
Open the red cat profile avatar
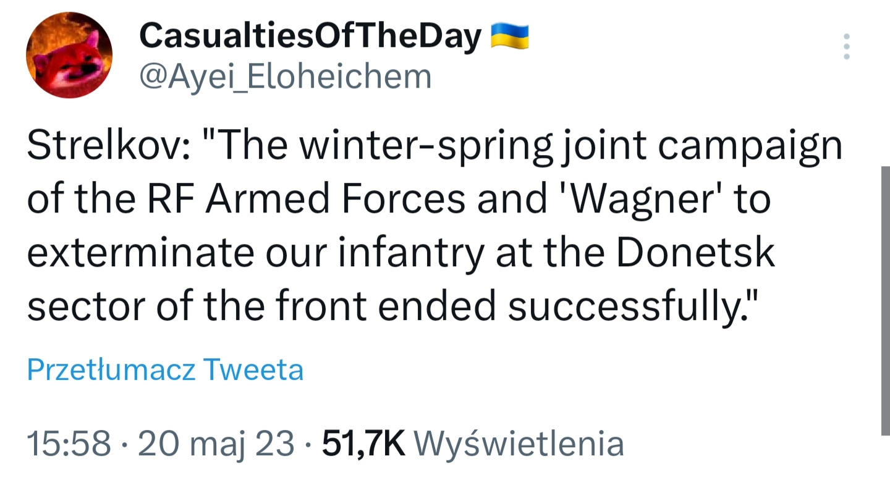(69, 55)
